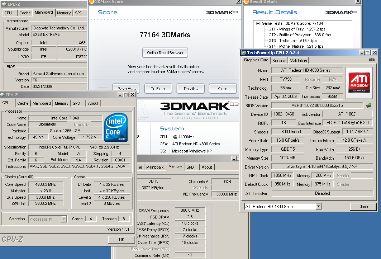This screenshot has width=381, height=259.
Task: Click the Result Details window title icon
Action: (246, 1)
